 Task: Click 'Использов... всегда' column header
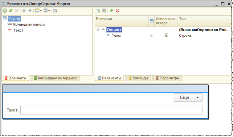point(166,21)
